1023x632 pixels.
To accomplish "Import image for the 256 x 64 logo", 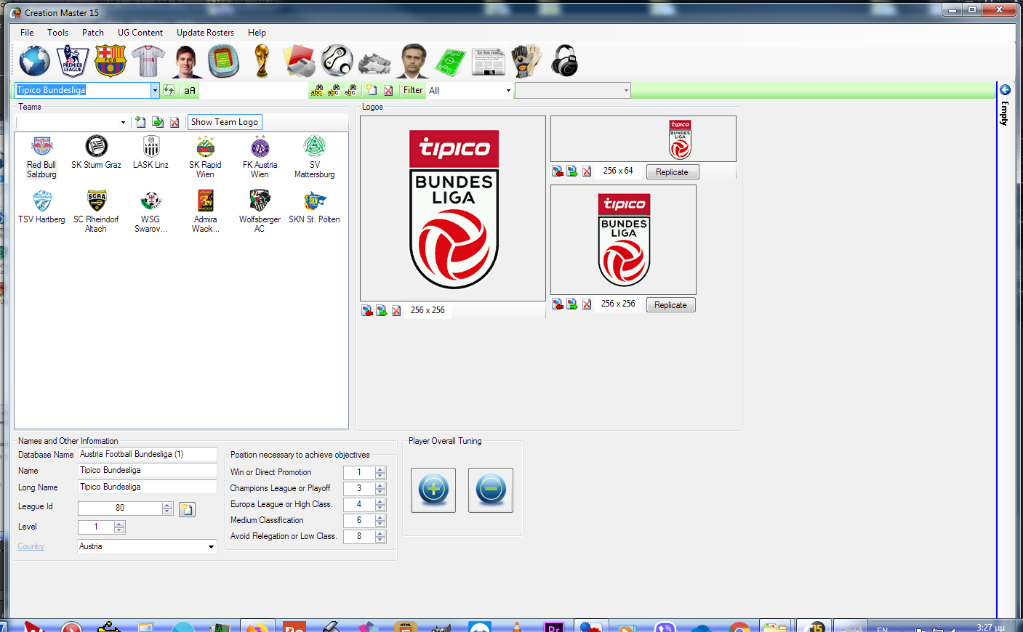I will click(x=558, y=171).
